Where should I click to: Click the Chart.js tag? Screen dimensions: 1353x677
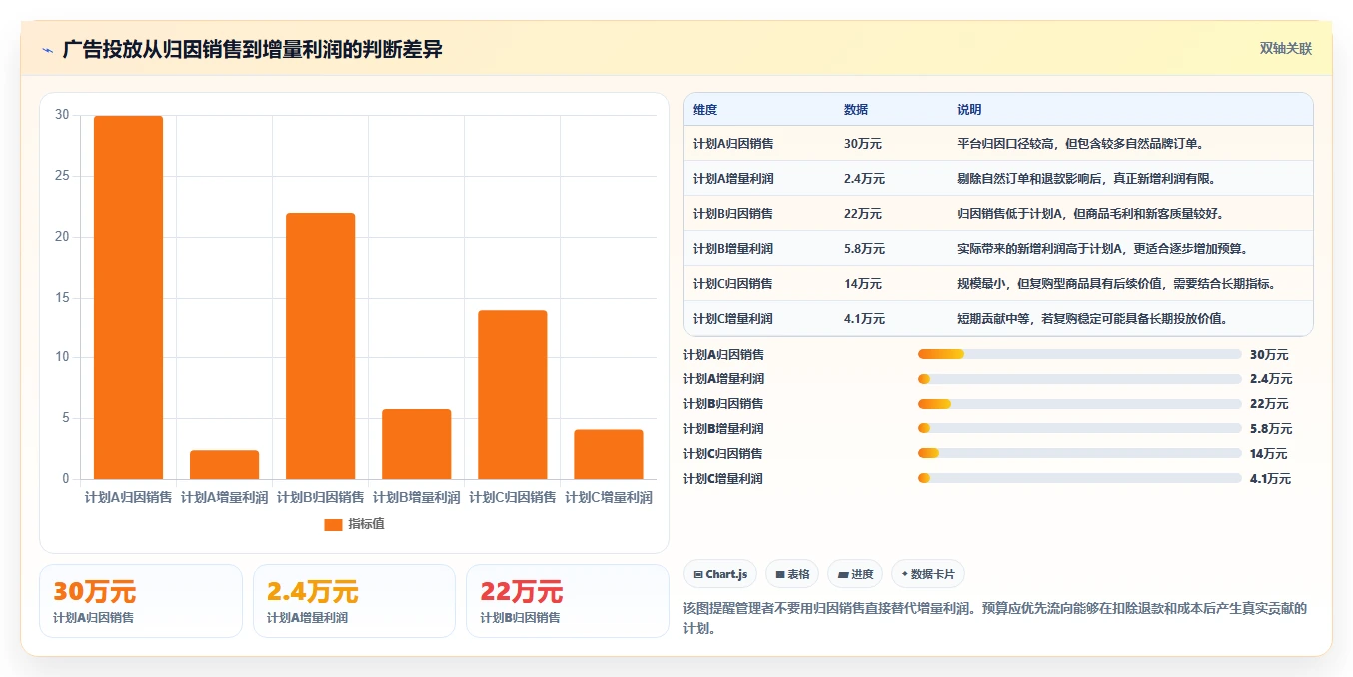pos(720,574)
